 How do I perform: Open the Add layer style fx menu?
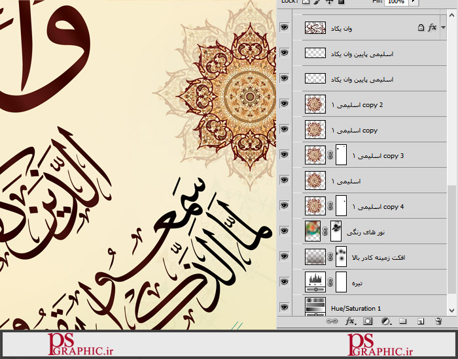point(350,321)
